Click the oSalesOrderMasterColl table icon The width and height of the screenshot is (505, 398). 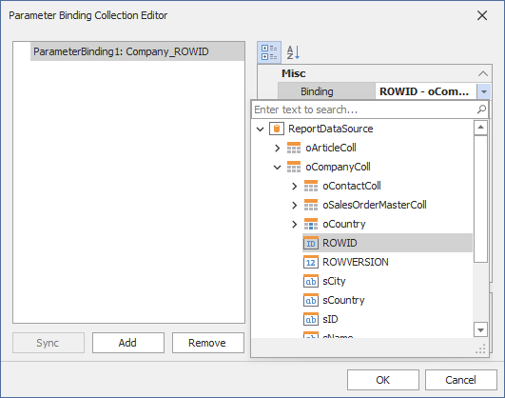[x=311, y=205]
